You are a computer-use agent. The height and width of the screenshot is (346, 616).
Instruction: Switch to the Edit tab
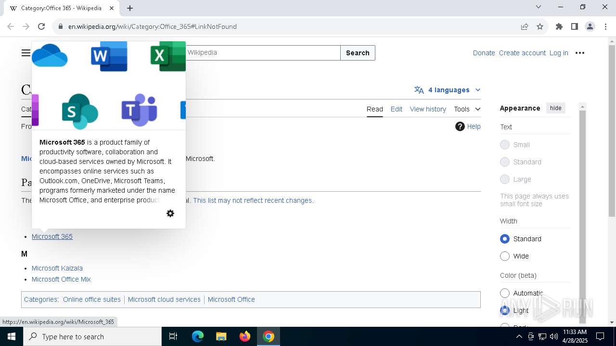coord(397,109)
